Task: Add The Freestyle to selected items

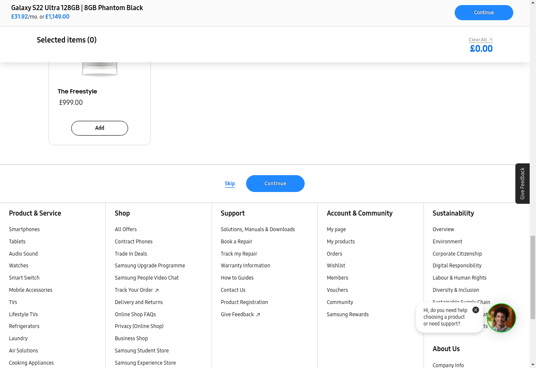Action: coord(99,128)
